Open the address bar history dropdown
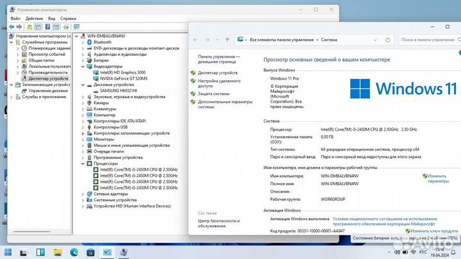 coord(375,40)
